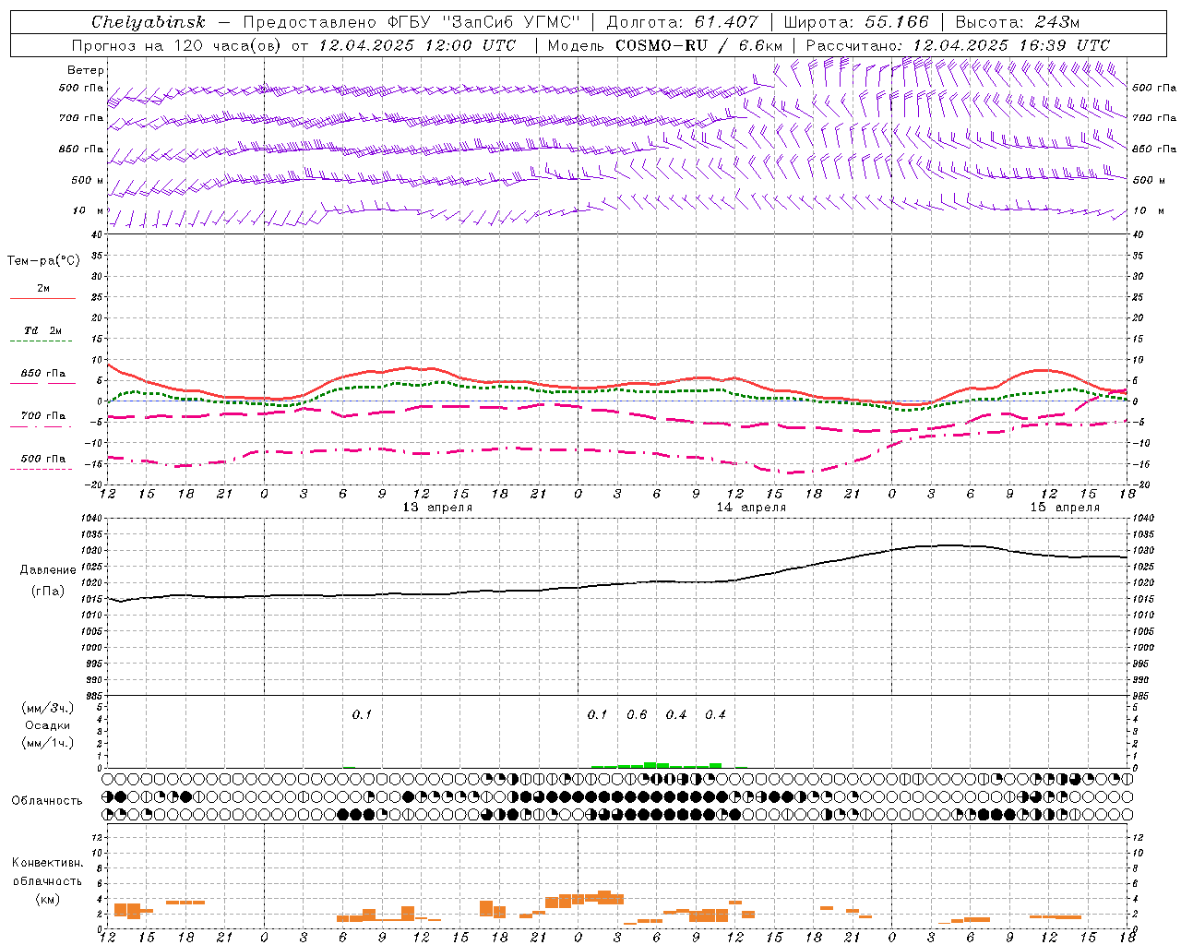Select the 'Предоставлено ФГБУ ЗапСиб УГМС' provider text
The image size is (1181, 945).
410,22
